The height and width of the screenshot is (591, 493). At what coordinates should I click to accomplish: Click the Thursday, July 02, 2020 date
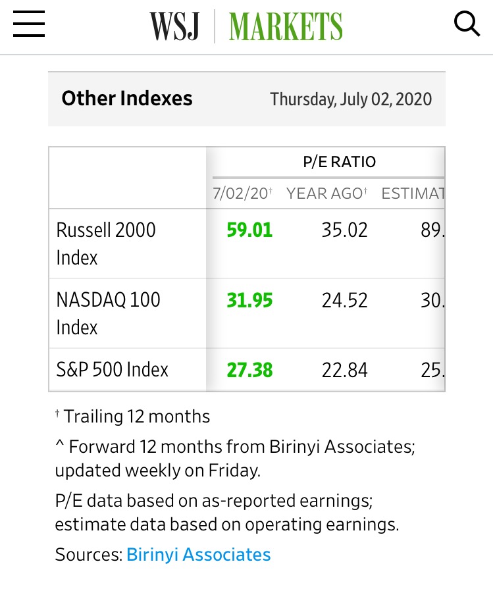pyautogui.click(x=351, y=99)
